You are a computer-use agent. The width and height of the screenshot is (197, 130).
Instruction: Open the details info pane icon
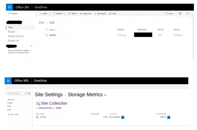click(x=188, y=14)
